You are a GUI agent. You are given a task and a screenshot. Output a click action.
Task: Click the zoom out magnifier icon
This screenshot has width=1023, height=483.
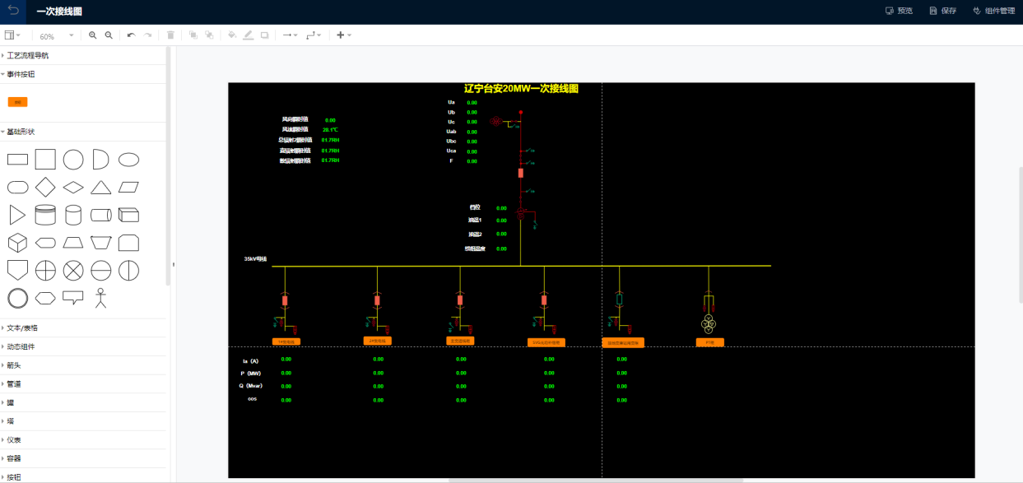[109, 35]
